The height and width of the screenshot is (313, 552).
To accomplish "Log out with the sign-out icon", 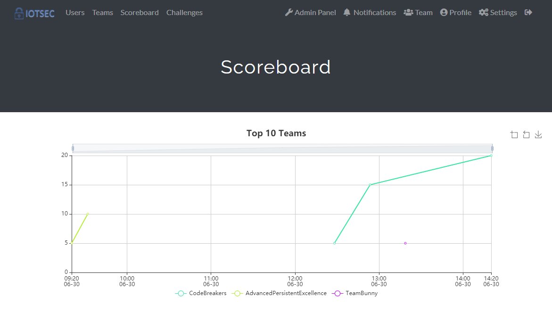I will point(528,13).
